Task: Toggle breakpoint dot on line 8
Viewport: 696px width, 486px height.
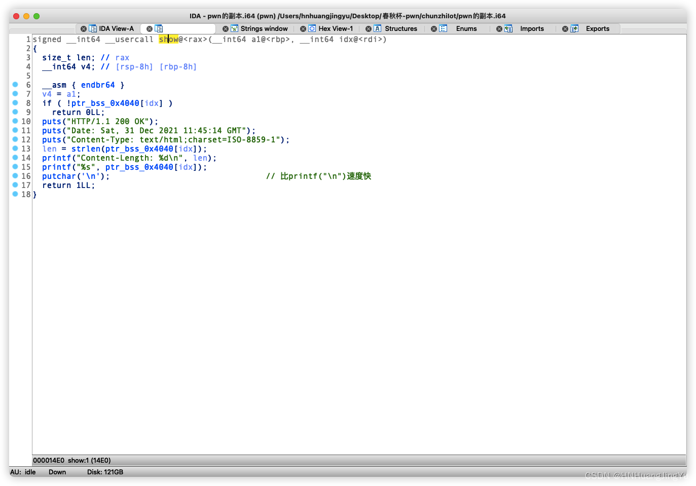Action: coord(15,103)
